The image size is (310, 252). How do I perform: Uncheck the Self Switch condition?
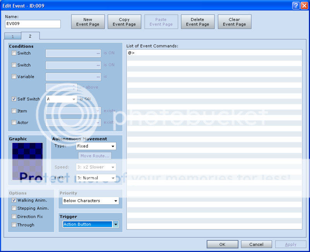pos(14,99)
